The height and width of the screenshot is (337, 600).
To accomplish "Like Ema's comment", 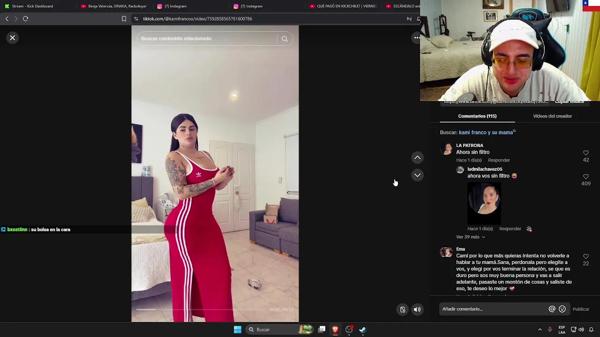I will (x=585, y=256).
